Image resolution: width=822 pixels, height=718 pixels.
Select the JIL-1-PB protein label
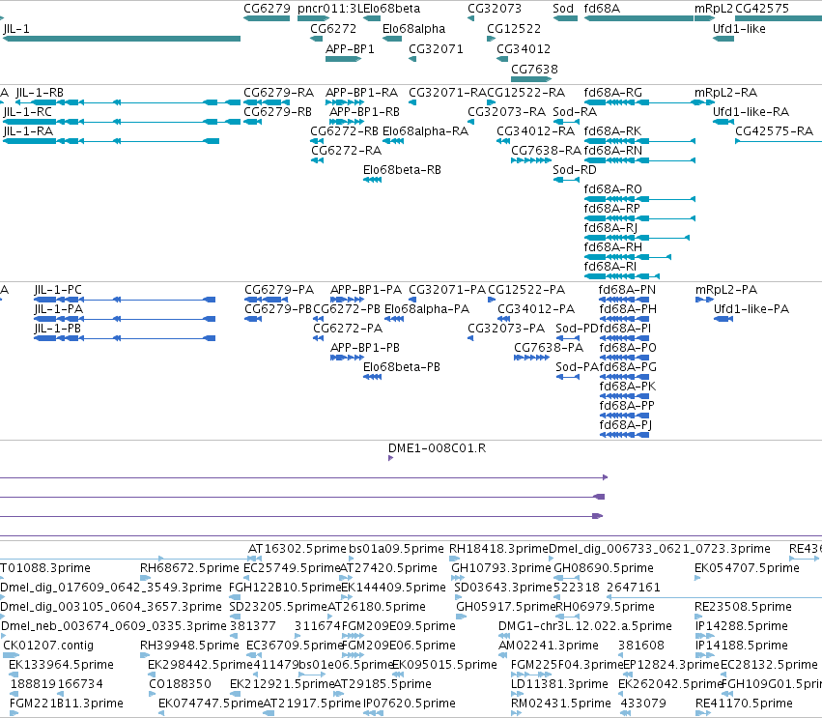click(x=58, y=329)
